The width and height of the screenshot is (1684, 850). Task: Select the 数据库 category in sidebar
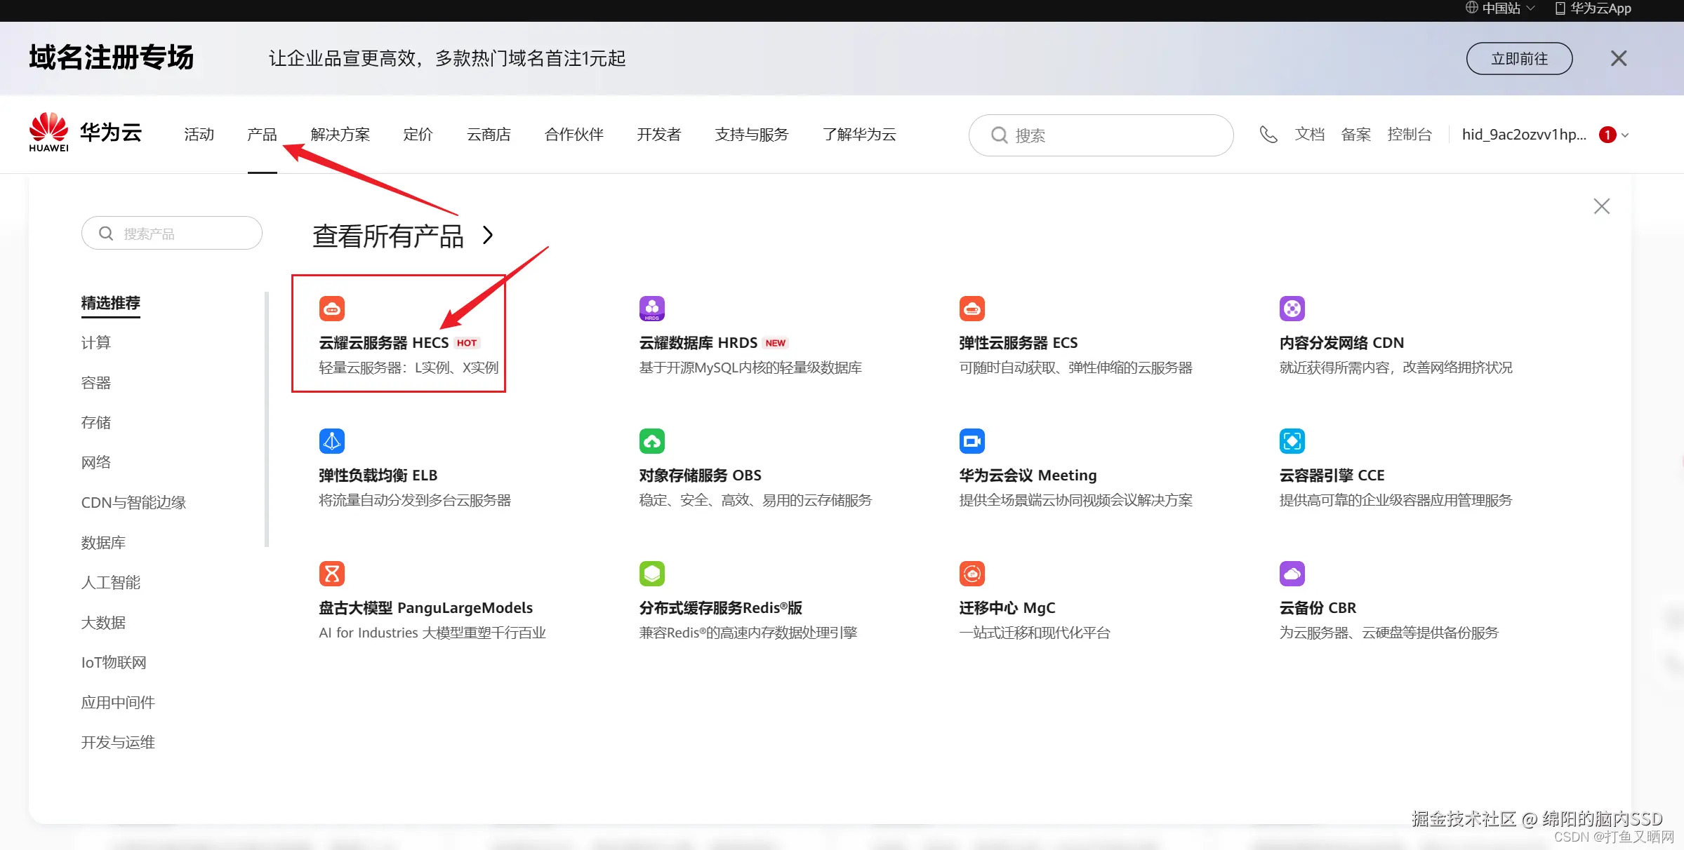pyautogui.click(x=103, y=542)
